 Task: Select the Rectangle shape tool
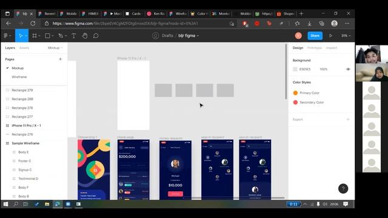point(47,36)
